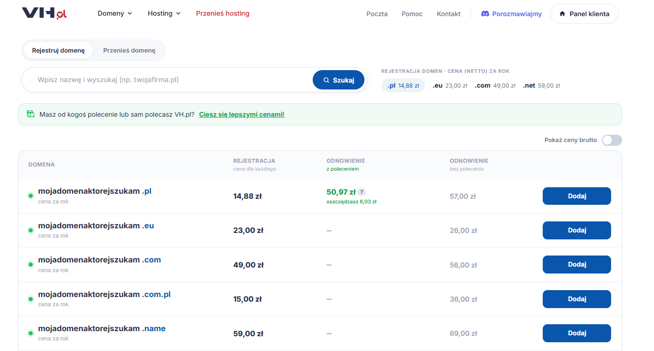Viewport: 654px width, 351px height.
Task: Click the Discord icon beside Porozmawiajmy
Action: pos(485,14)
